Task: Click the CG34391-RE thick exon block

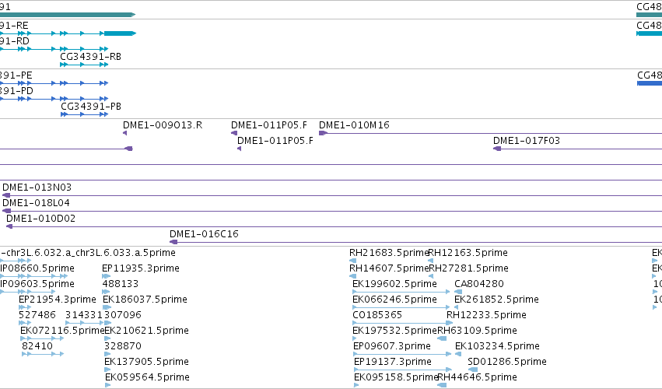Action: click(120, 33)
